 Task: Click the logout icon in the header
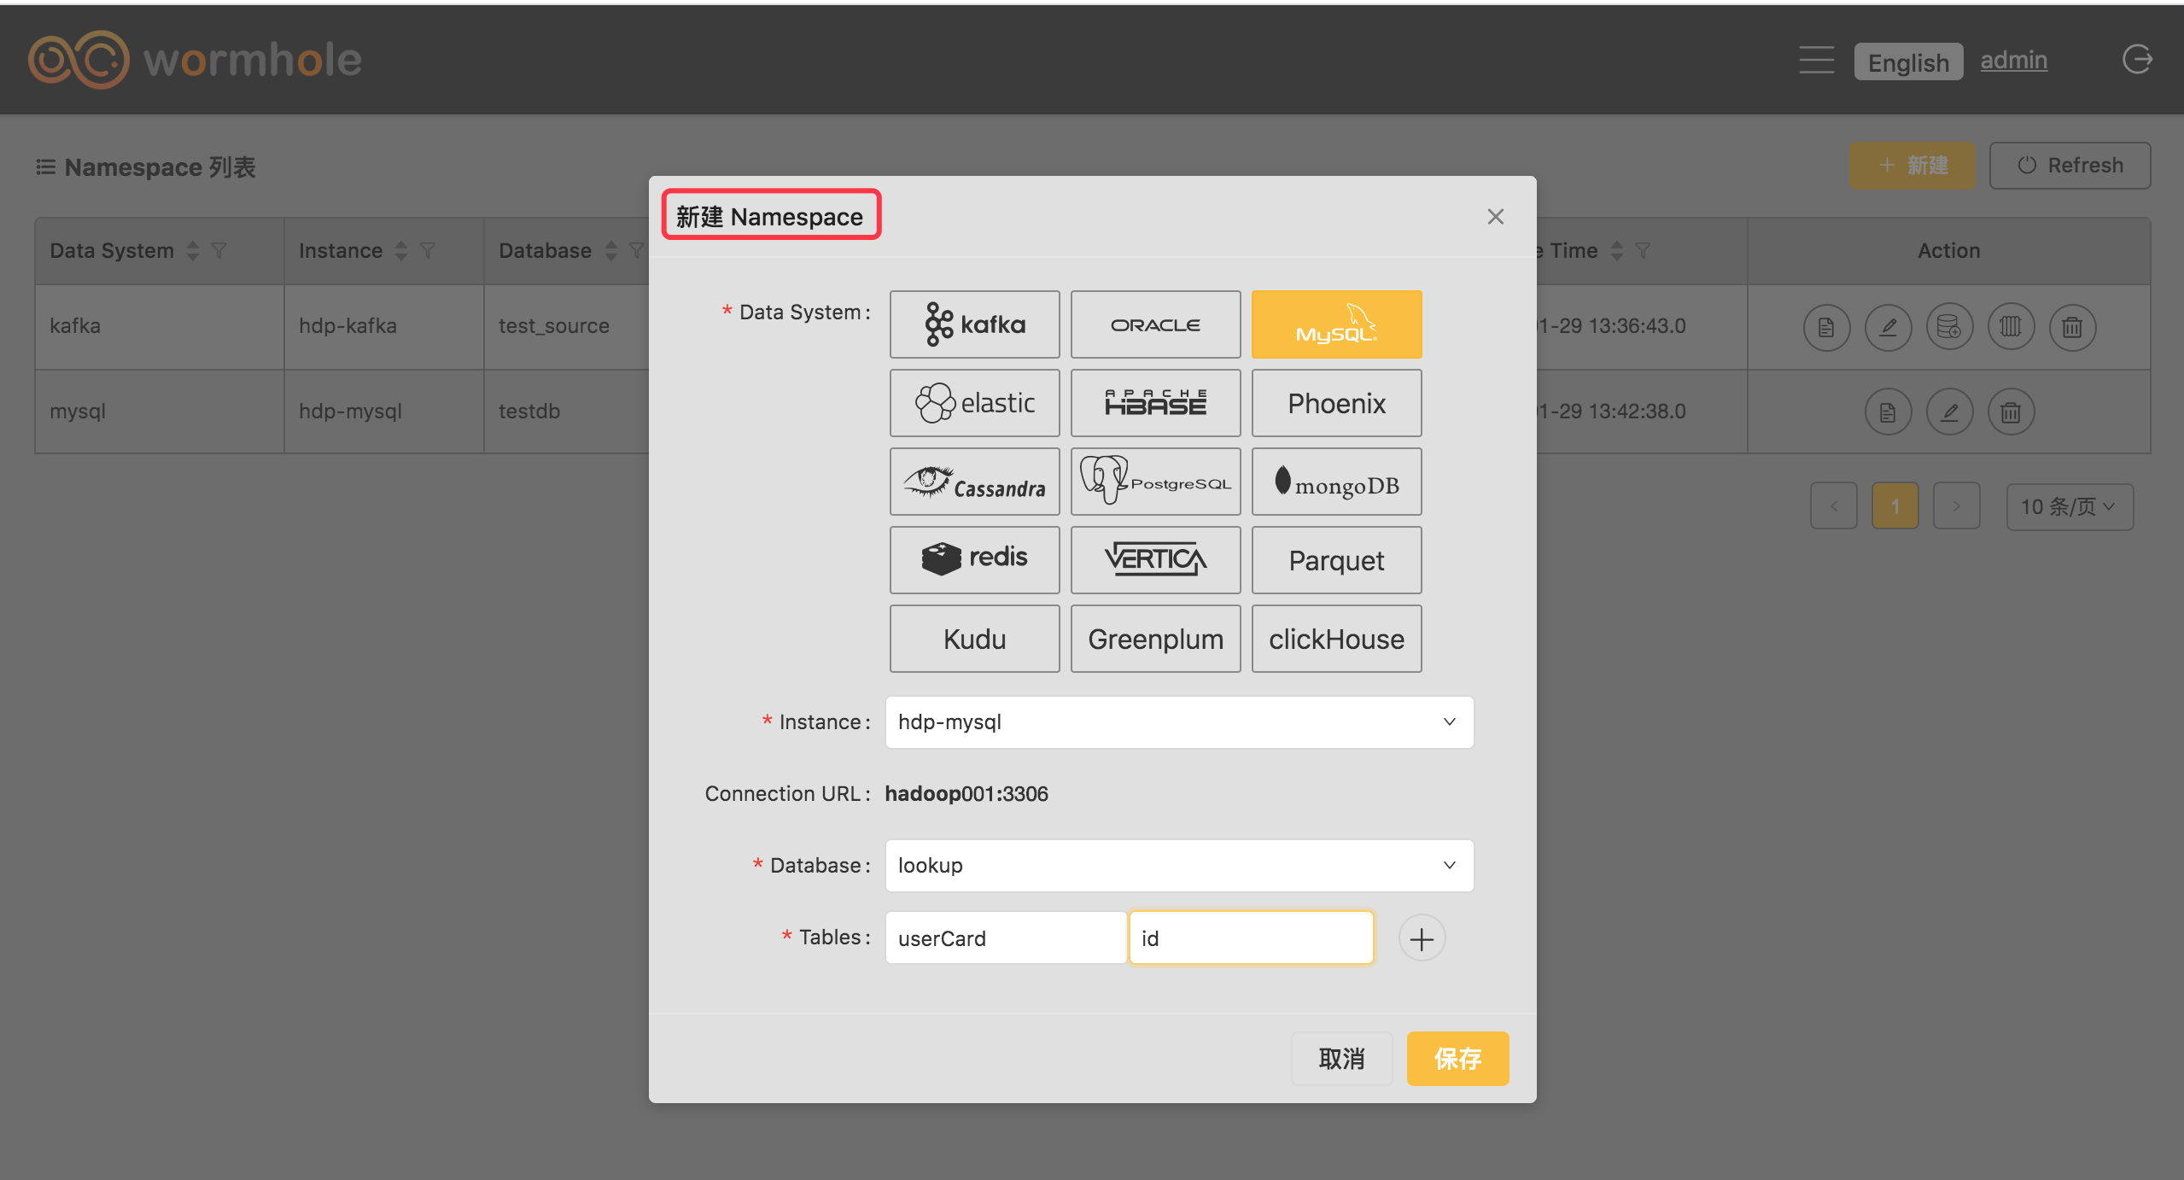coord(2136,60)
